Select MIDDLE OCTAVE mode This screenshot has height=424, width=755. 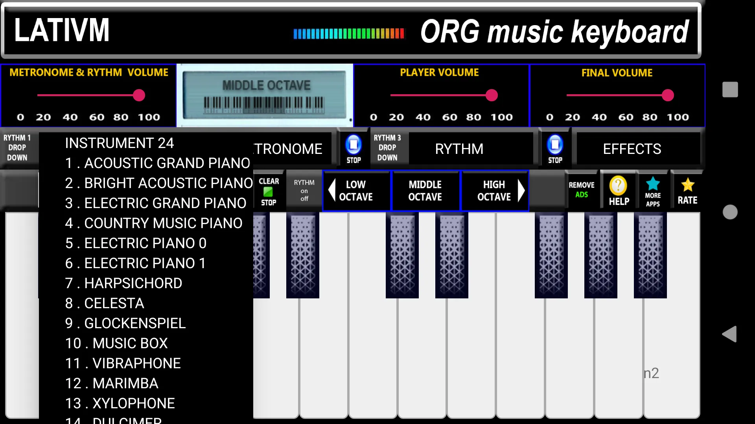pyautogui.click(x=425, y=191)
